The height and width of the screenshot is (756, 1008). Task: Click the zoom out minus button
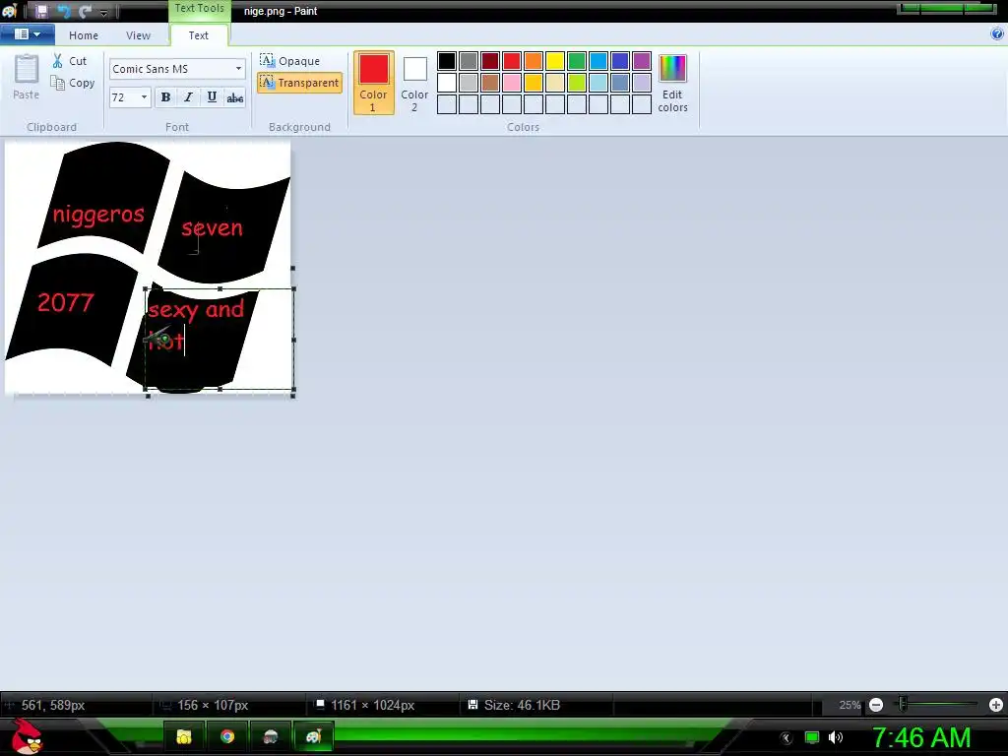pyautogui.click(x=875, y=705)
